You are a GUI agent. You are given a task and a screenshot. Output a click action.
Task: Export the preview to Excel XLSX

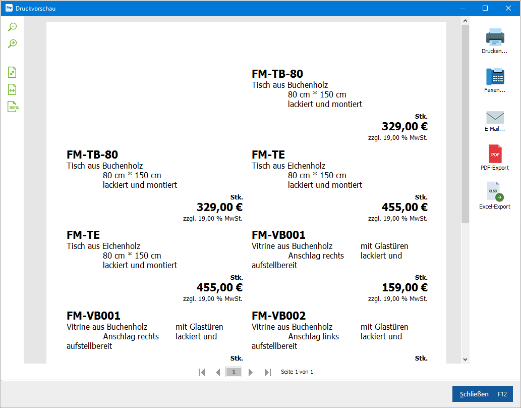tap(495, 196)
